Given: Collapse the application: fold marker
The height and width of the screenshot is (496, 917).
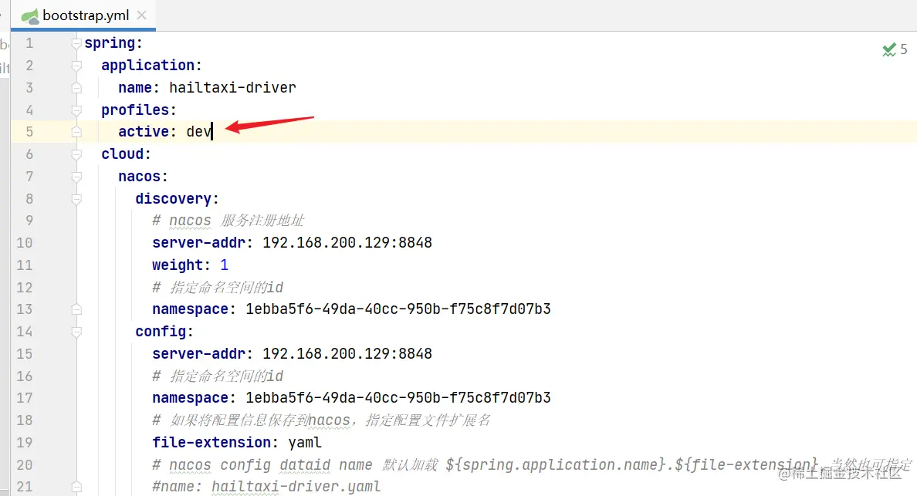Looking at the screenshot, I should (x=76, y=66).
